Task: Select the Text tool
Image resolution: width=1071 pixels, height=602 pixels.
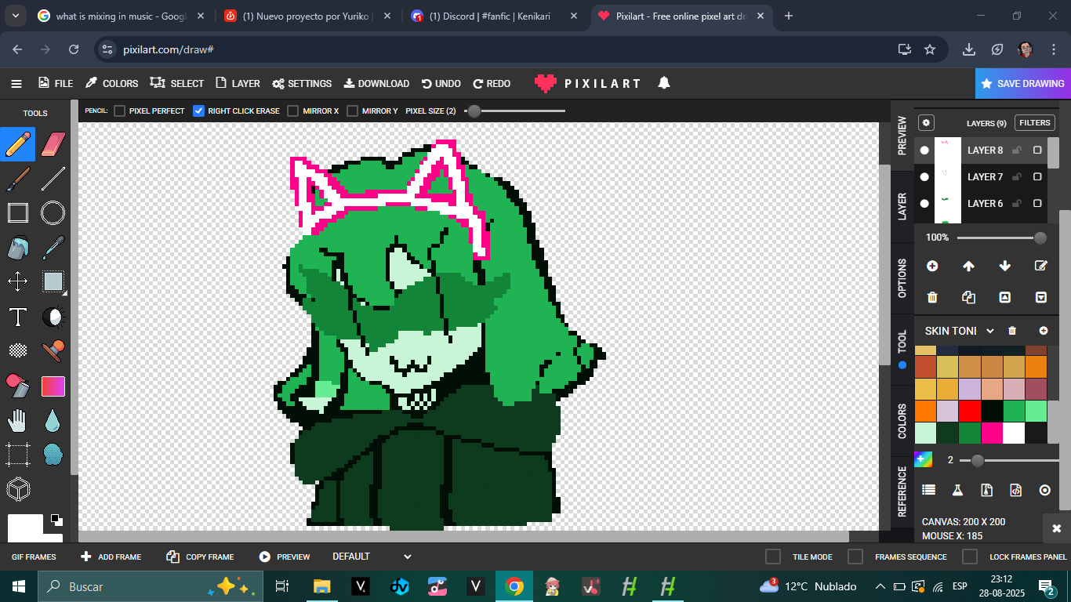Action: 18,317
